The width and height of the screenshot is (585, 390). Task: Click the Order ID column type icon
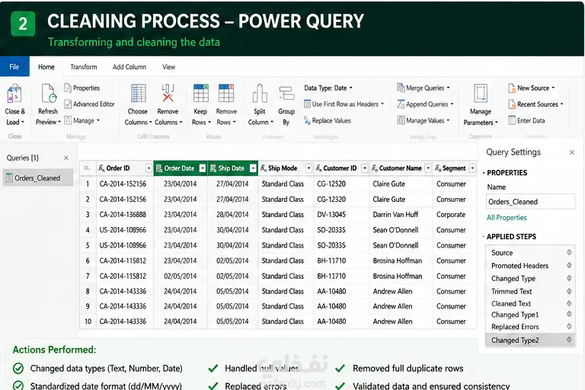click(x=101, y=168)
